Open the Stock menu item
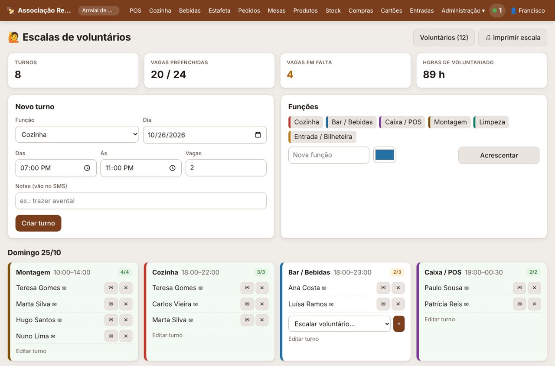 click(x=333, y=10)
